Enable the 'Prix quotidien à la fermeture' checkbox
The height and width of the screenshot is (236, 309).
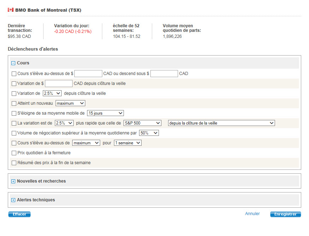click(x=14, y=153)
